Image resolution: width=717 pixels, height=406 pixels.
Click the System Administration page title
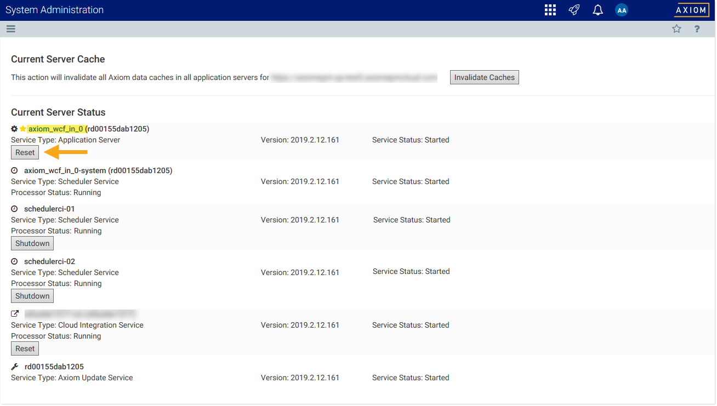pyautogui.click(x=54, y=10)
